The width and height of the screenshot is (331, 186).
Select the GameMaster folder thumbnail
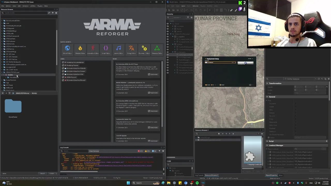click(13, 106)
